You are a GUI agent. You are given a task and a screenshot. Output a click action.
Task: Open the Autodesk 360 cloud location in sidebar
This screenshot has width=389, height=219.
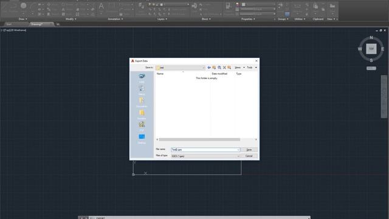tap(142, 78)
